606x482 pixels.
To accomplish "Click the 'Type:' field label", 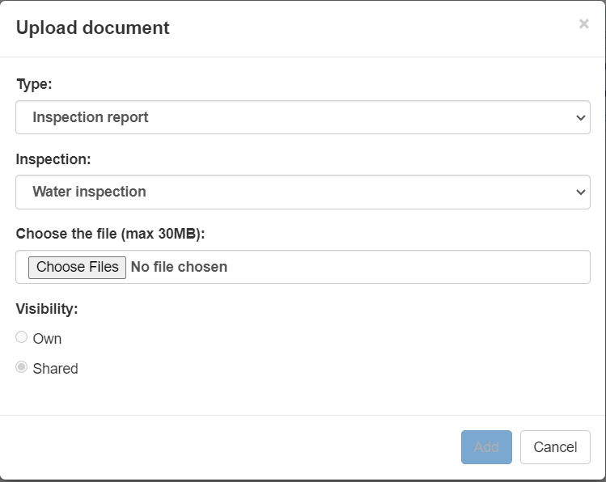I will pos(34,84).
